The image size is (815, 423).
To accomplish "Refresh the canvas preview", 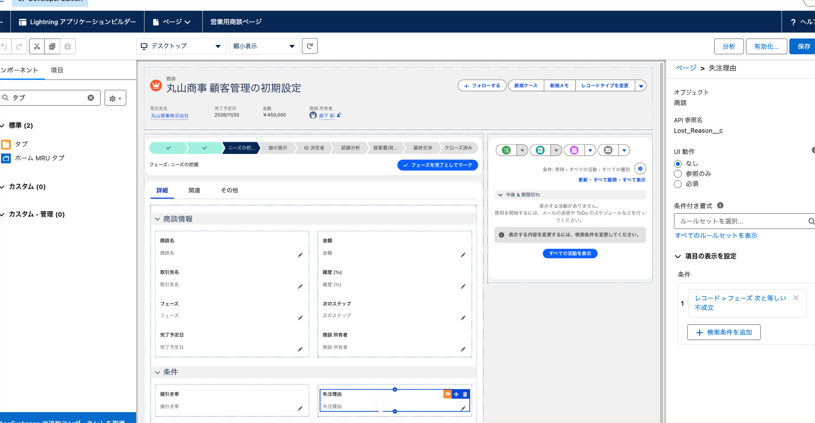I will pos(310,46).
